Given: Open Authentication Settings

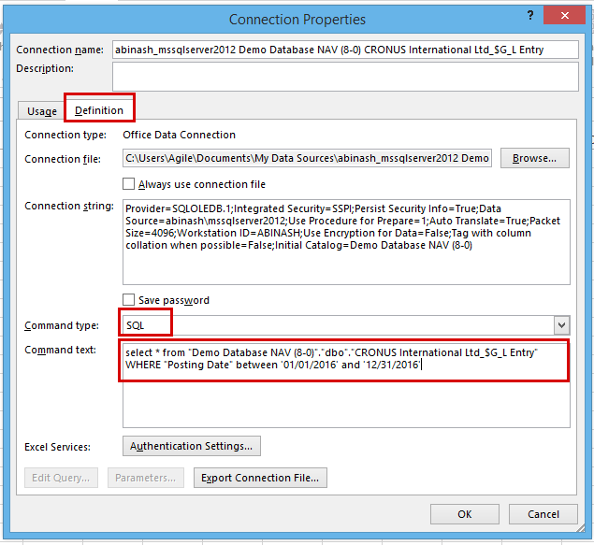Looking at the screenshot, I should [x=192, y=446].
